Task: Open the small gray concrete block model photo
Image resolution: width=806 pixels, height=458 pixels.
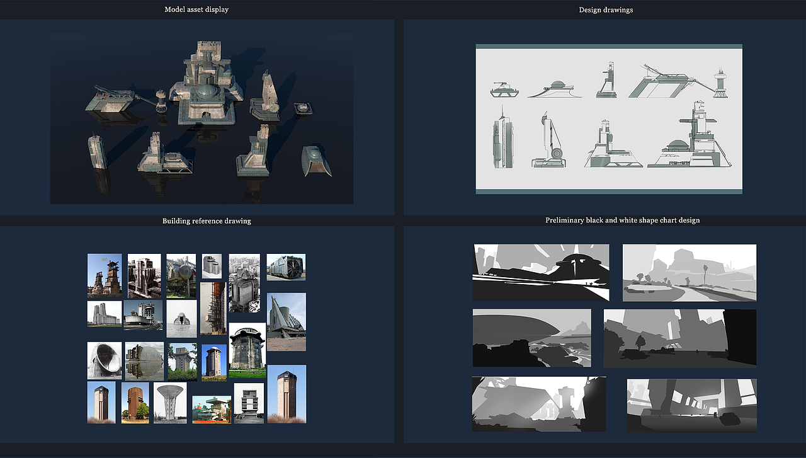Action: click(x=212, y=266)
